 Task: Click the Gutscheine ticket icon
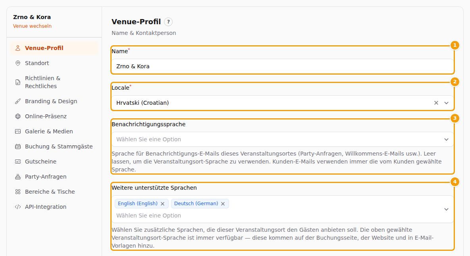[x=18, y=162]
